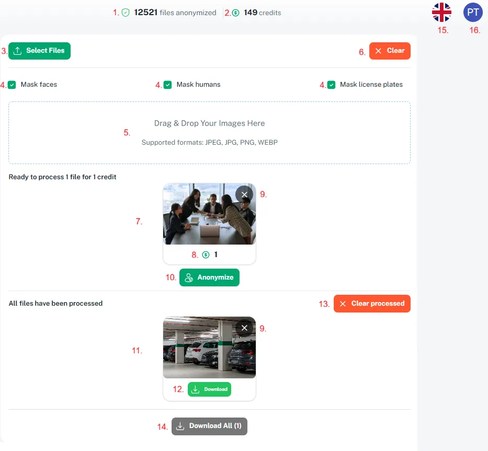Image resolution: width=488 pixels, height=451 pixels.
Task: Remove the meeting photo with its X
Action: click(244, 194)
